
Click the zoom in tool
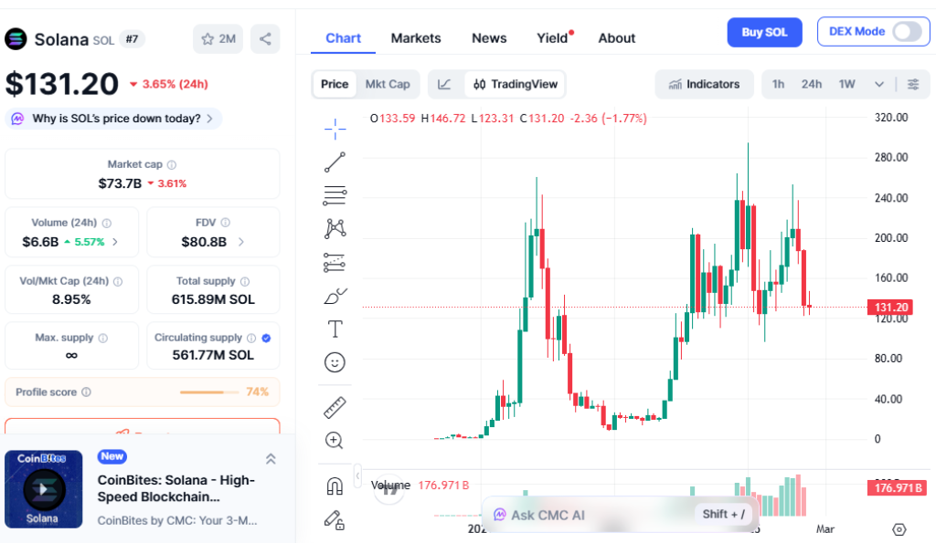coord(335,441)
